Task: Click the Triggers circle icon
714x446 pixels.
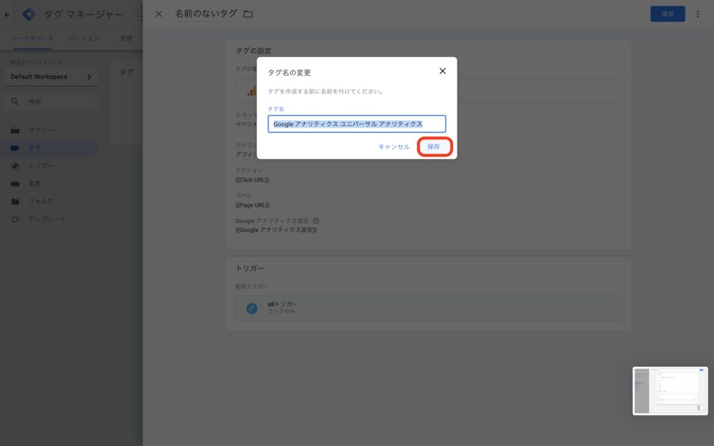Action: pos(15,166)
